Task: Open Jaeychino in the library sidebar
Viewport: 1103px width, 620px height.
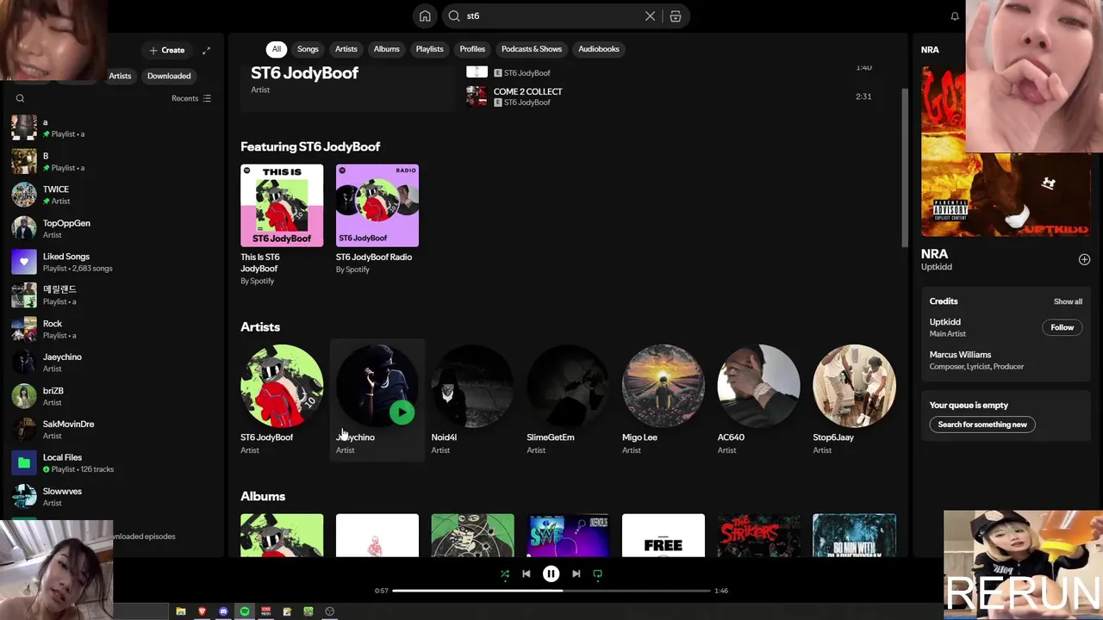Action: (x=112, y=363)
